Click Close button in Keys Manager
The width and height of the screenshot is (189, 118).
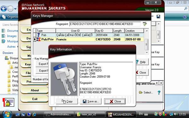[x=142, y=72]
